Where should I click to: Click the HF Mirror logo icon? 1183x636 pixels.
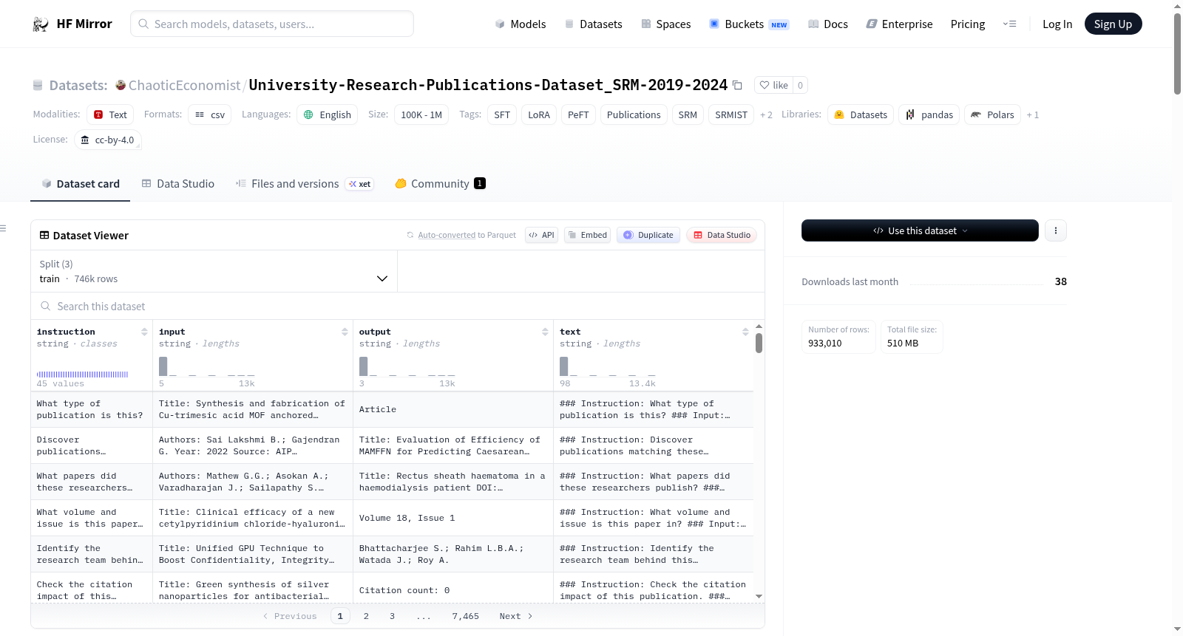pos(41,24)
